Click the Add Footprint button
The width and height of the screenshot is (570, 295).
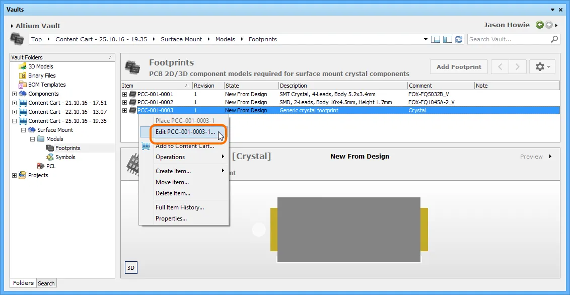(x=459, y=67)
